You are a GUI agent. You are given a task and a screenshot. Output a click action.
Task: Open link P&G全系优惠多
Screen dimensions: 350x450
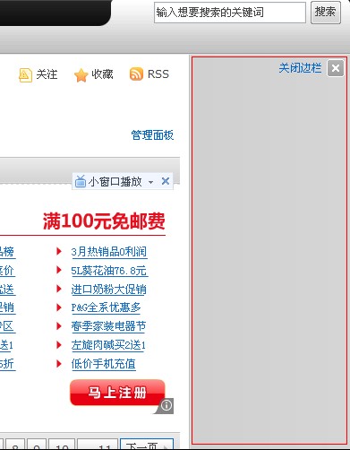point(106,307)
